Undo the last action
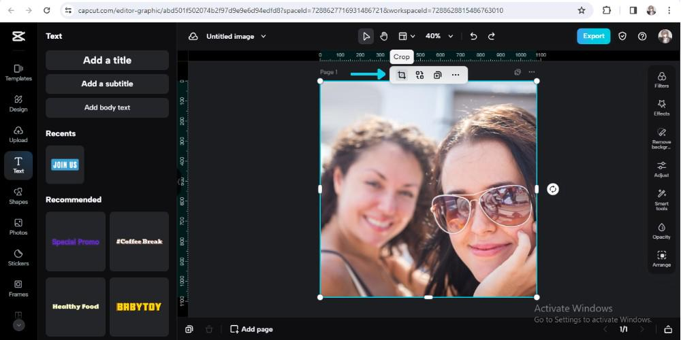Screen dimensions: 681x340 [473, 37]
